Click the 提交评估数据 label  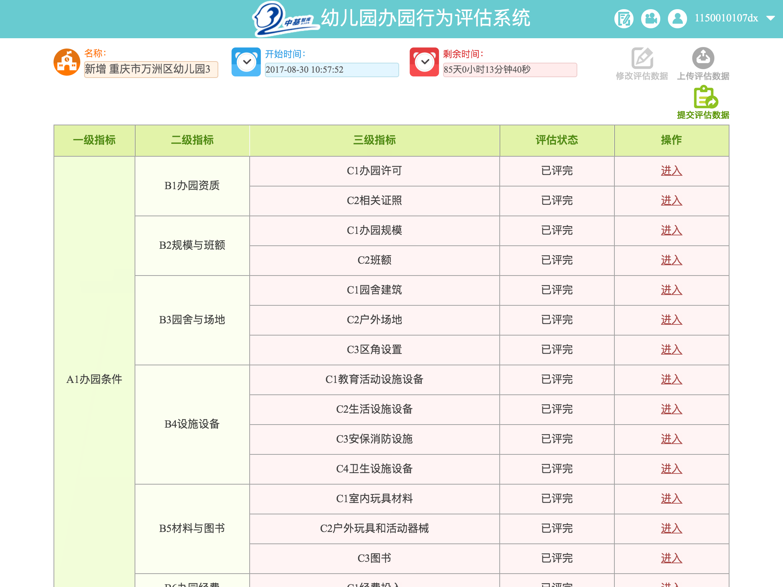tap(703, 115)
